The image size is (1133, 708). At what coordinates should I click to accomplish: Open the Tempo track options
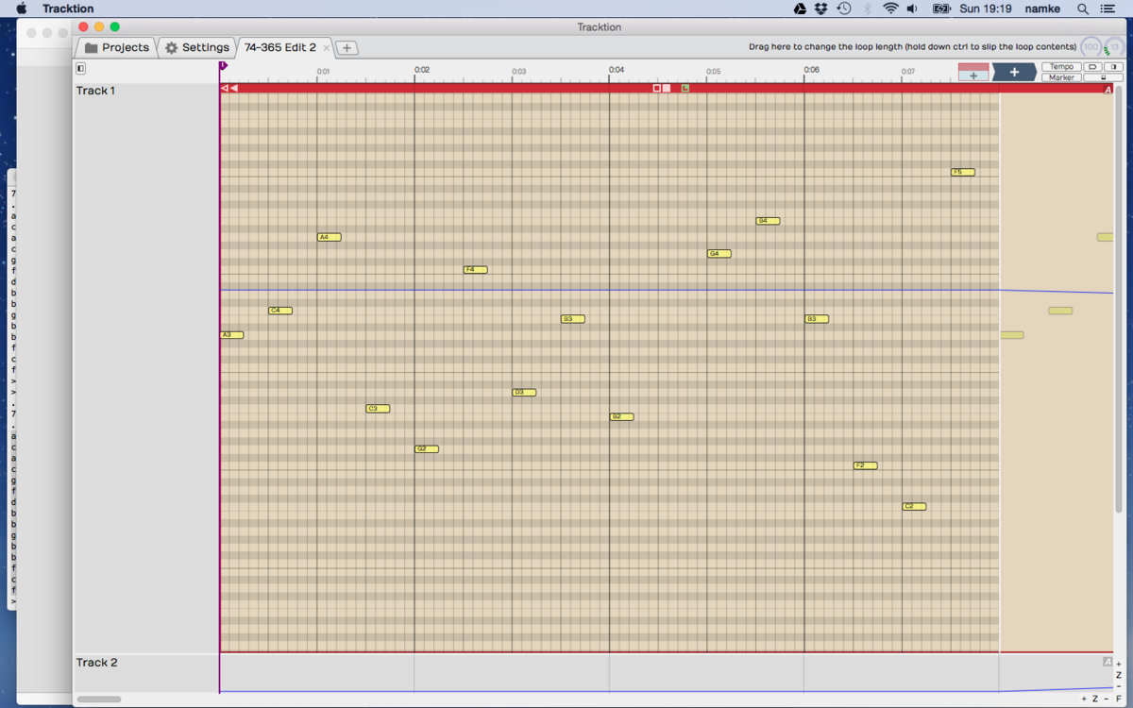pyautogui.click(x=1061, y=67)
